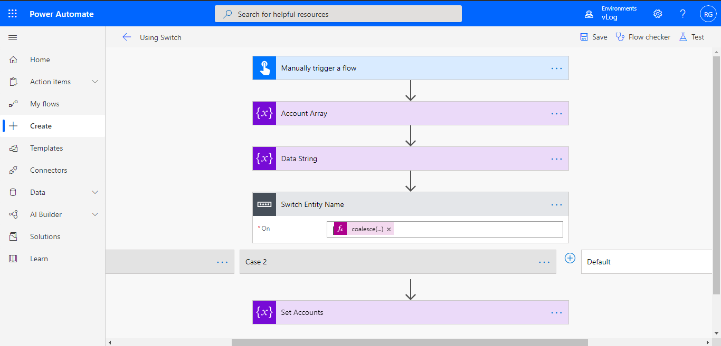Click the manual trigger icon on the trigger card

point(264,68)
